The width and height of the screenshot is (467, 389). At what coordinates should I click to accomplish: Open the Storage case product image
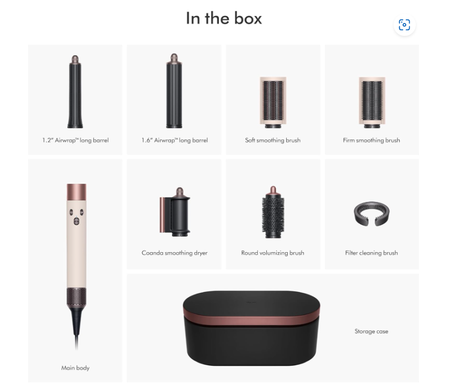click(x=251, y=328)
